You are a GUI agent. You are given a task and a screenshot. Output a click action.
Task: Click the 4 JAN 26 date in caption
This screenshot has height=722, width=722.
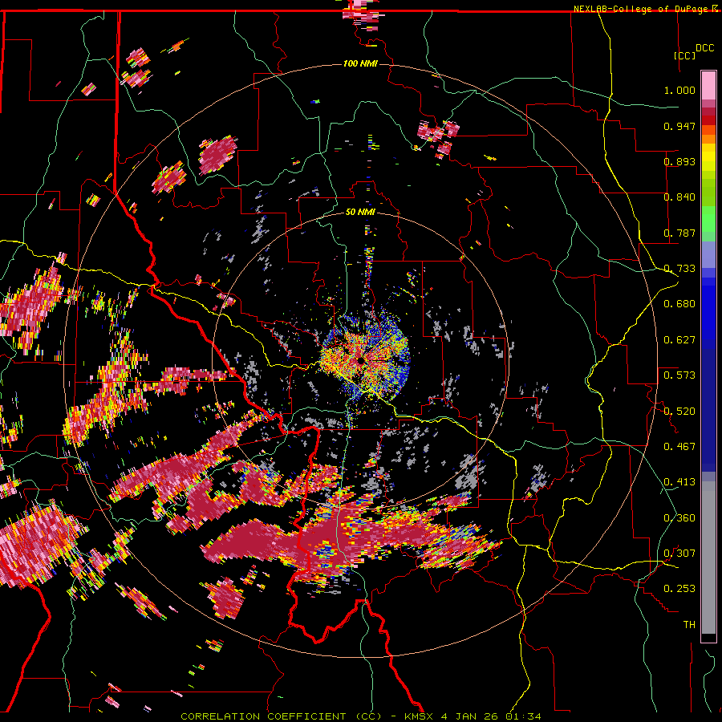[469, 716]
